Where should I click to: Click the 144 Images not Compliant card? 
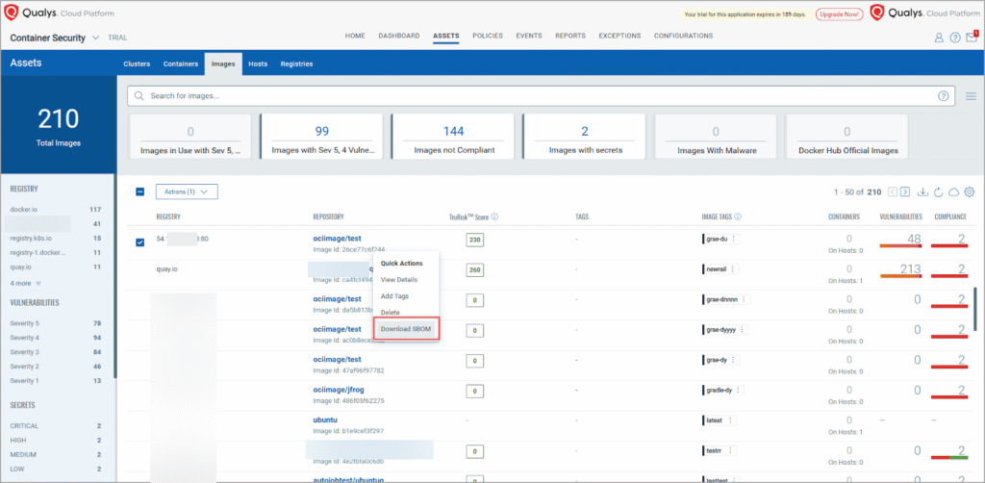pyautogui.click(x=452, y=139)
